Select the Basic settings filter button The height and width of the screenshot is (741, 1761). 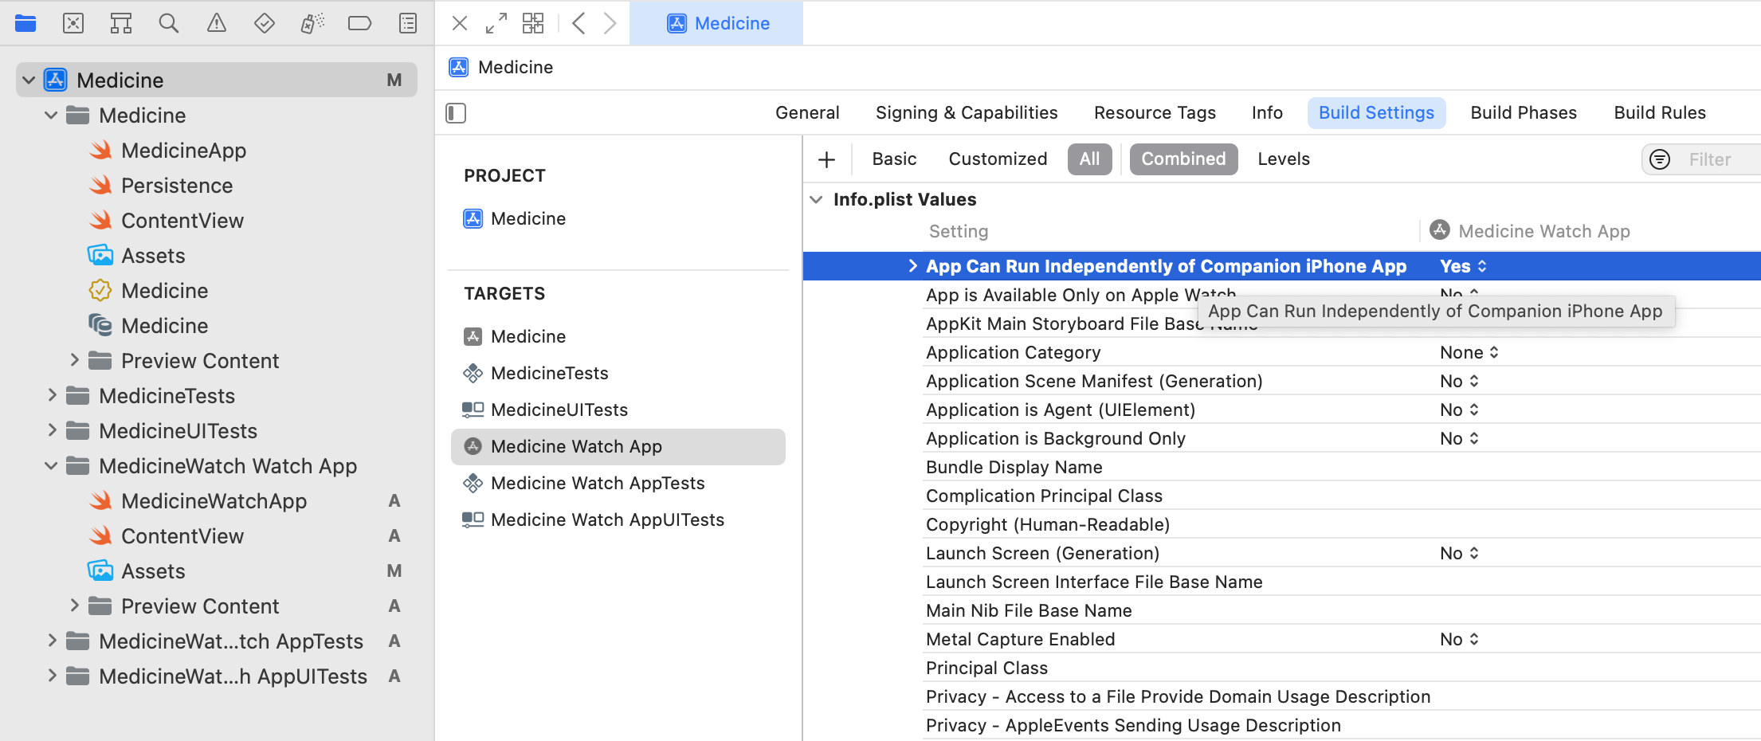point(893,159)
